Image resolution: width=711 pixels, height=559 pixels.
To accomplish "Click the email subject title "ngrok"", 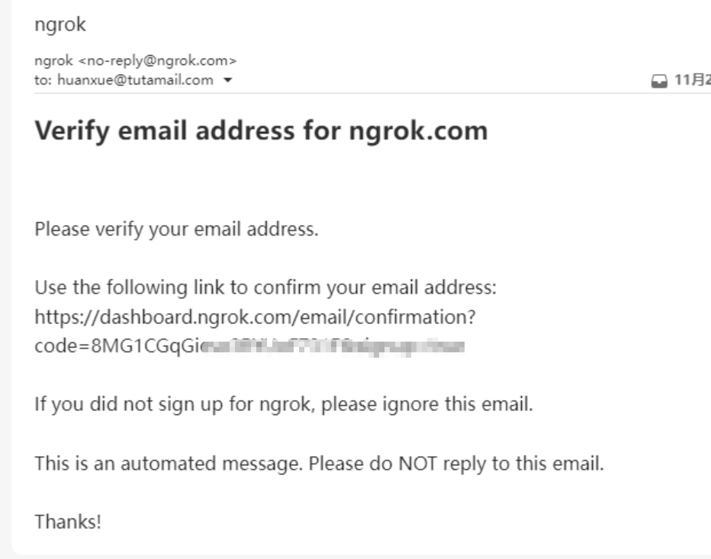I will click(60, 24).
